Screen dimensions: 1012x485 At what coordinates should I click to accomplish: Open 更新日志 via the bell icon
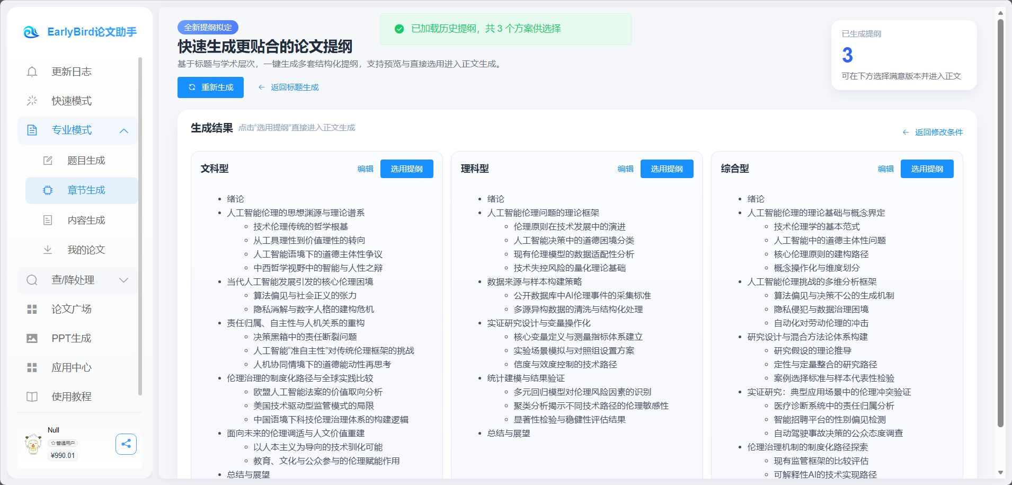pos(32,71)
